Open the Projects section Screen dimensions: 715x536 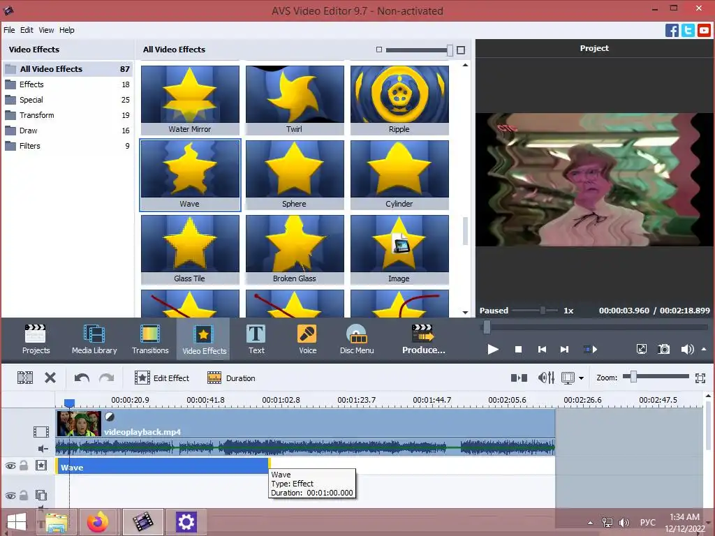(36, 339)
